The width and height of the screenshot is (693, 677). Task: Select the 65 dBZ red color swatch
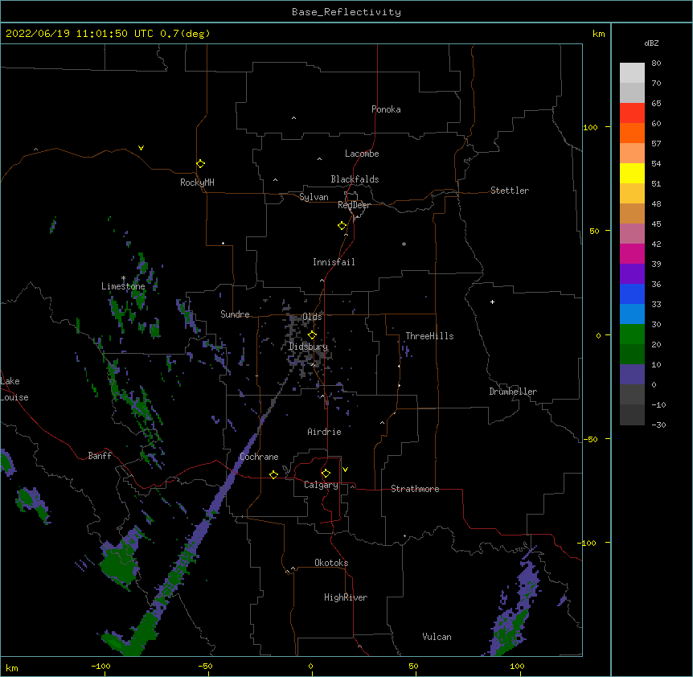[x=632, y=113]
